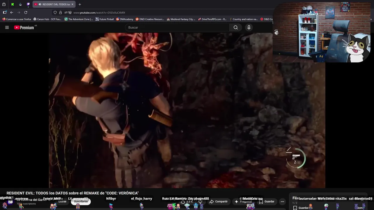Dislike the video with thumbs down
The height and width of the screenshot is (210, 374).
[200, 202]
